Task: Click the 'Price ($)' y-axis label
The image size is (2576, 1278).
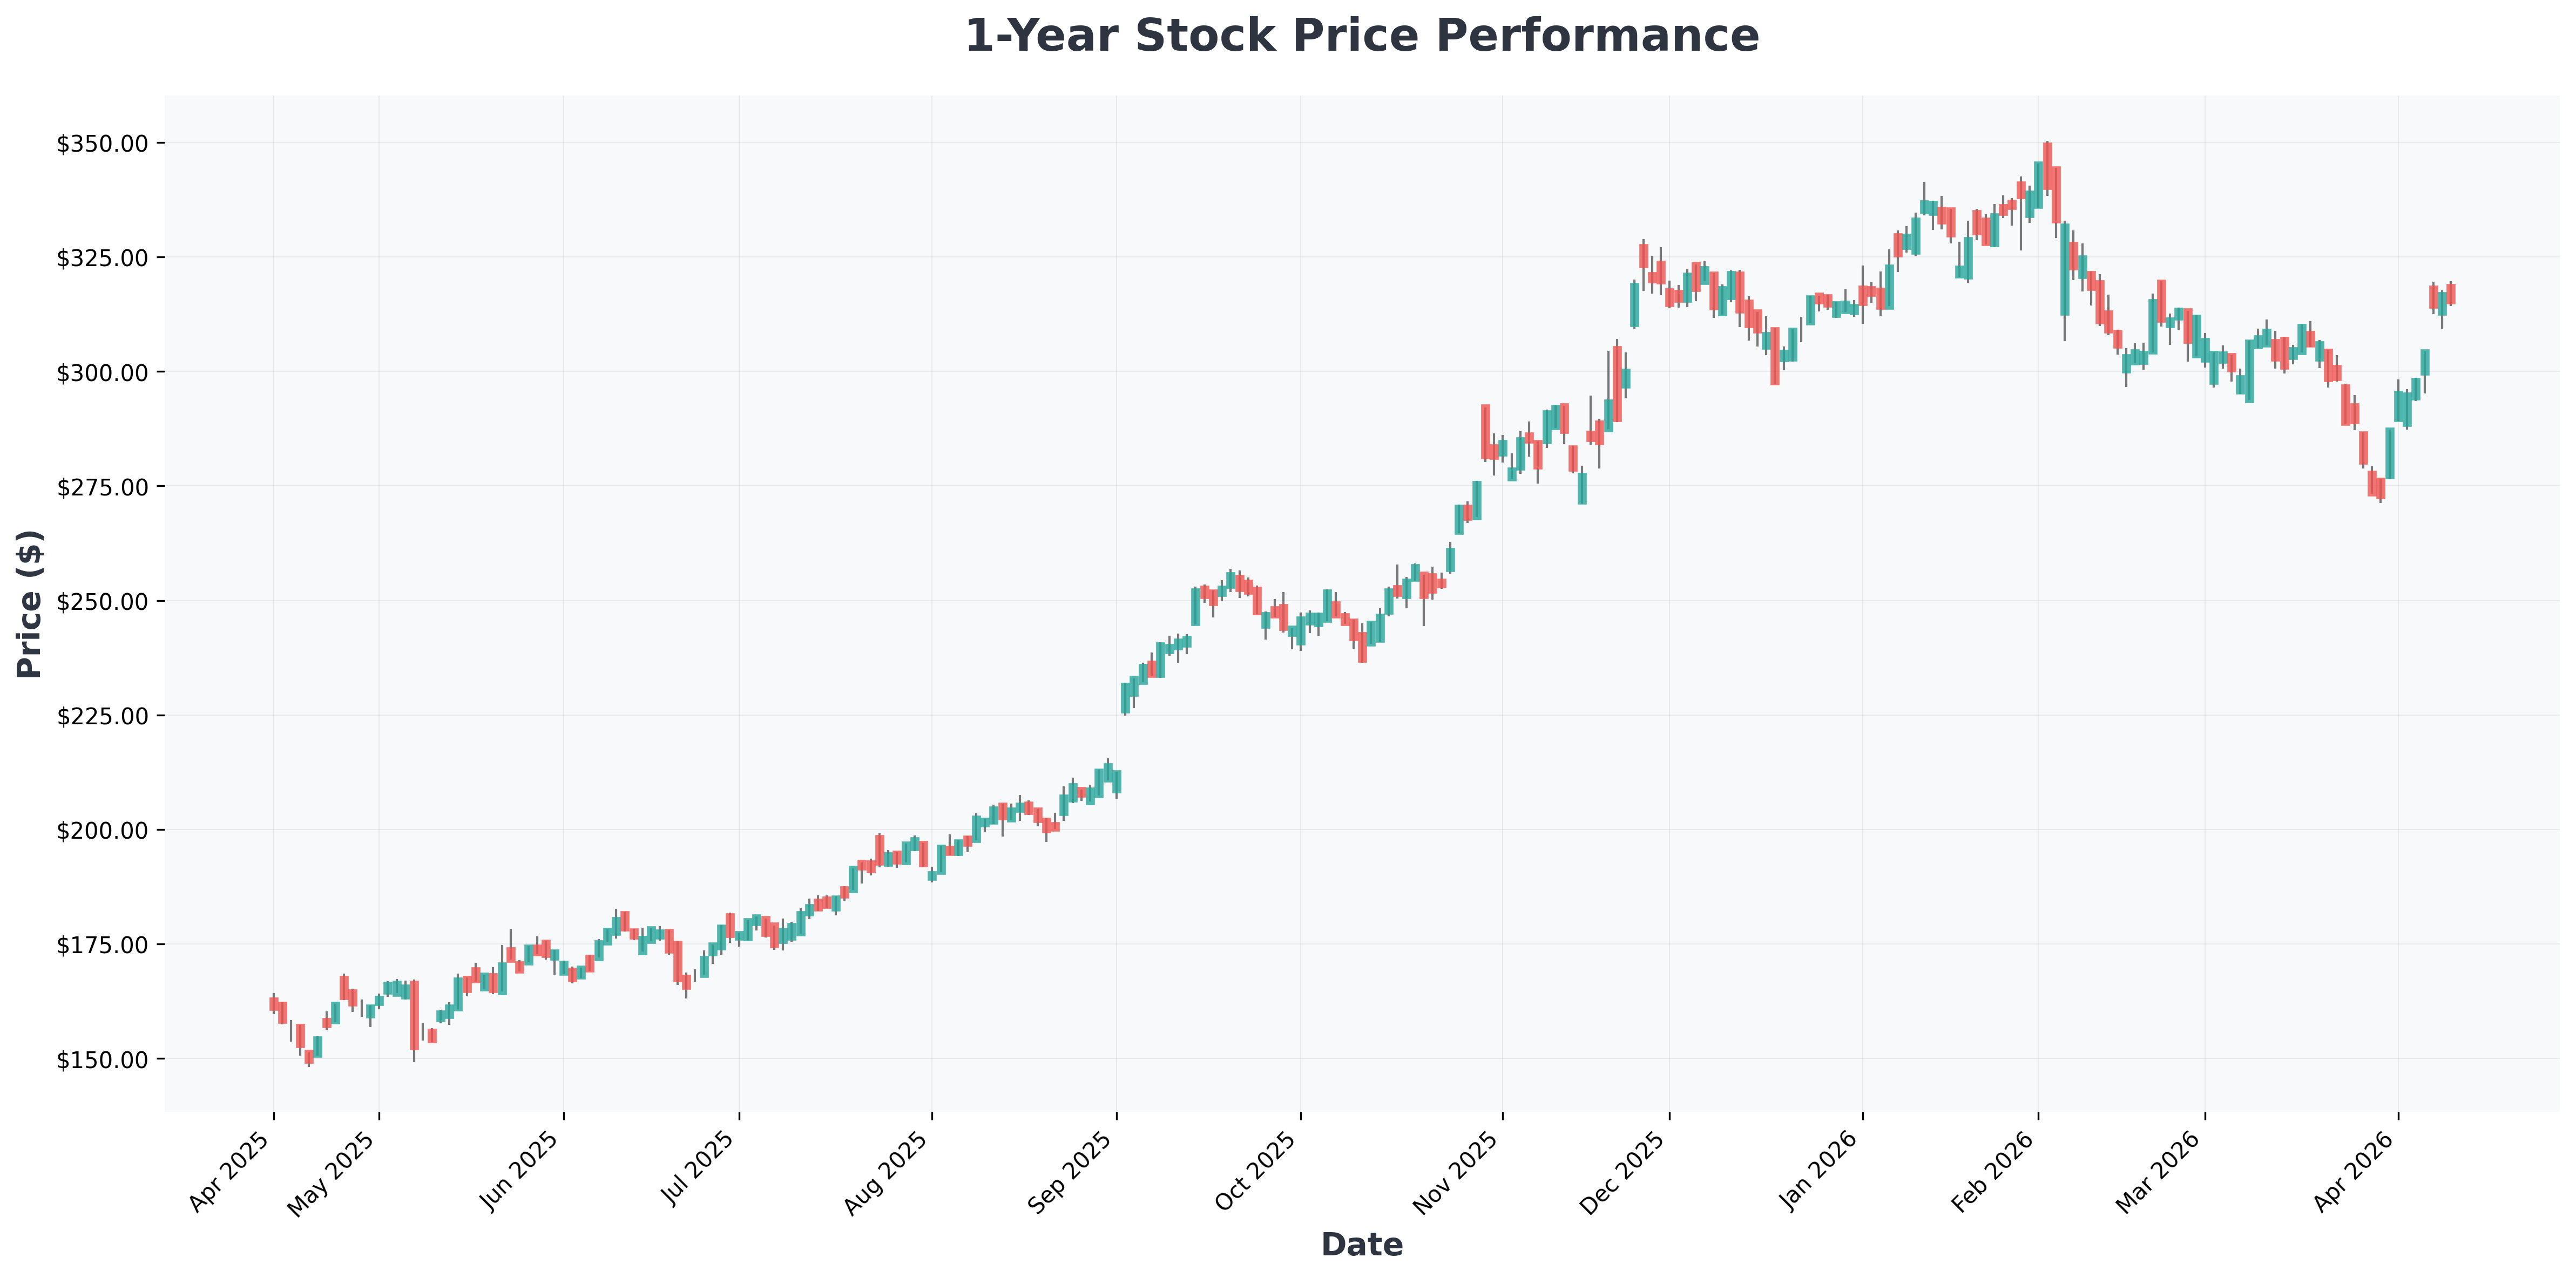Action: pyautogui.click(x=30, y=603)
